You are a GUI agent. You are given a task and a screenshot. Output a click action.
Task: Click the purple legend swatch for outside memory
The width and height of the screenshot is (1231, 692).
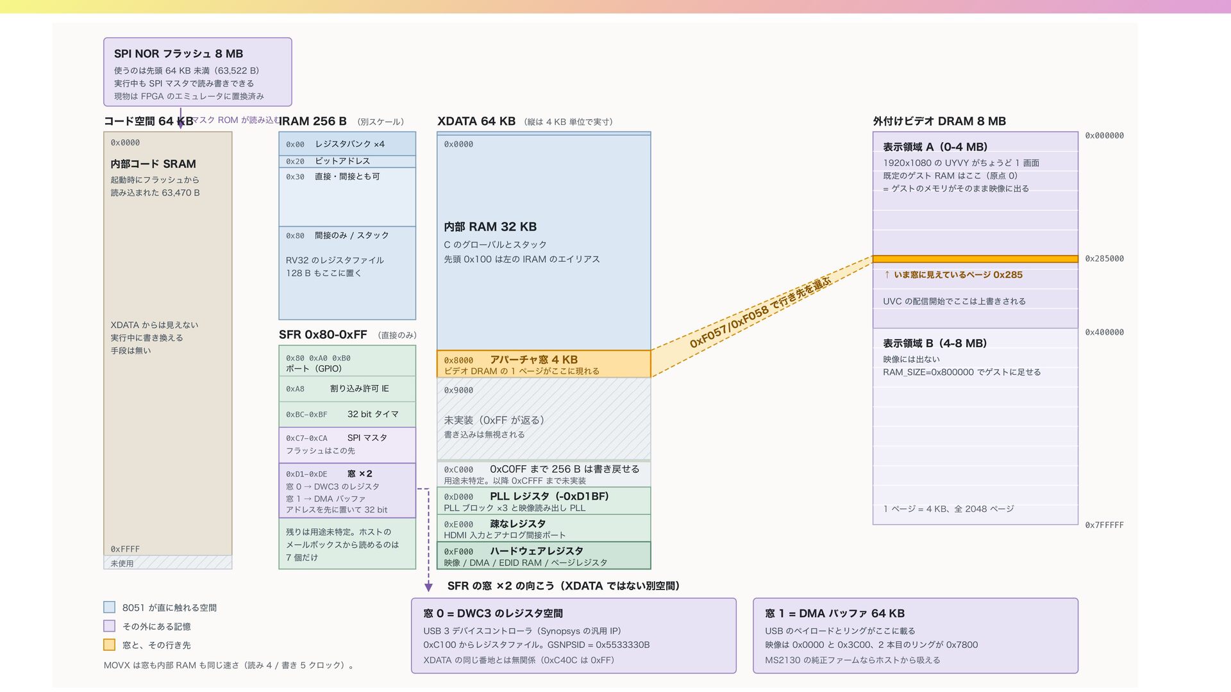pos(109,626)
